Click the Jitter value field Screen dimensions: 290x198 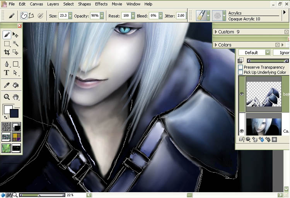pos(181,16)
